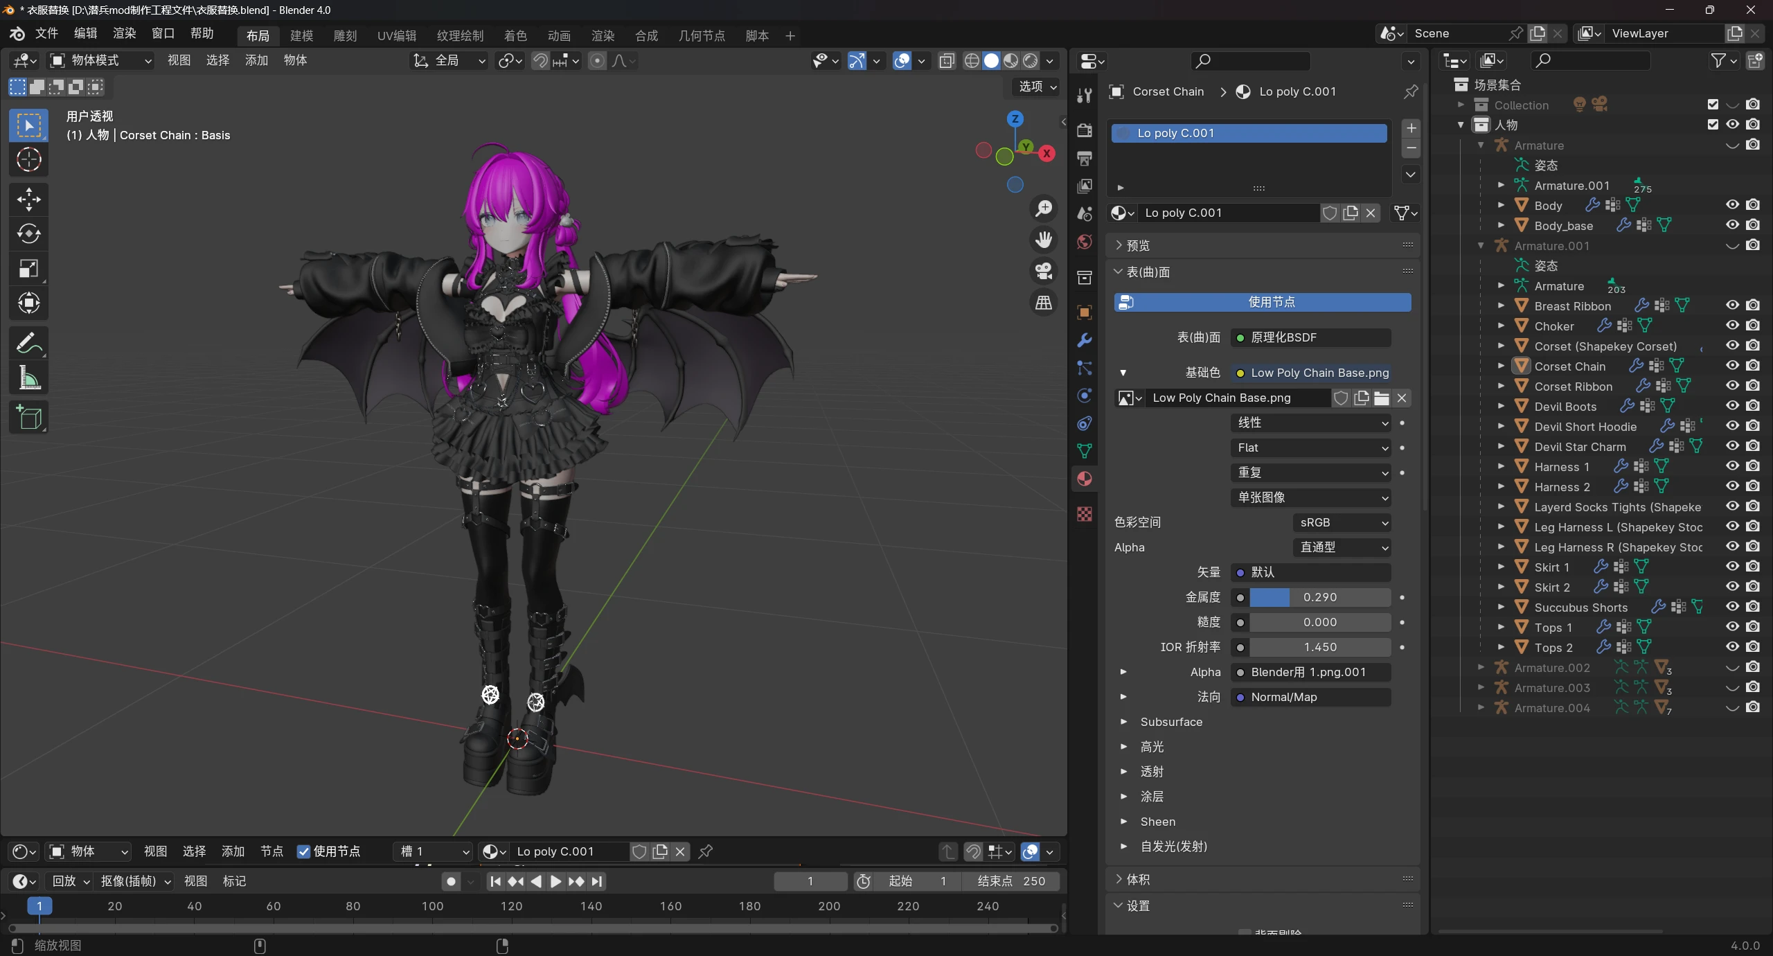Remove the material slot with minus
Screen dimensions: 1773x956
pos(1411,148)
